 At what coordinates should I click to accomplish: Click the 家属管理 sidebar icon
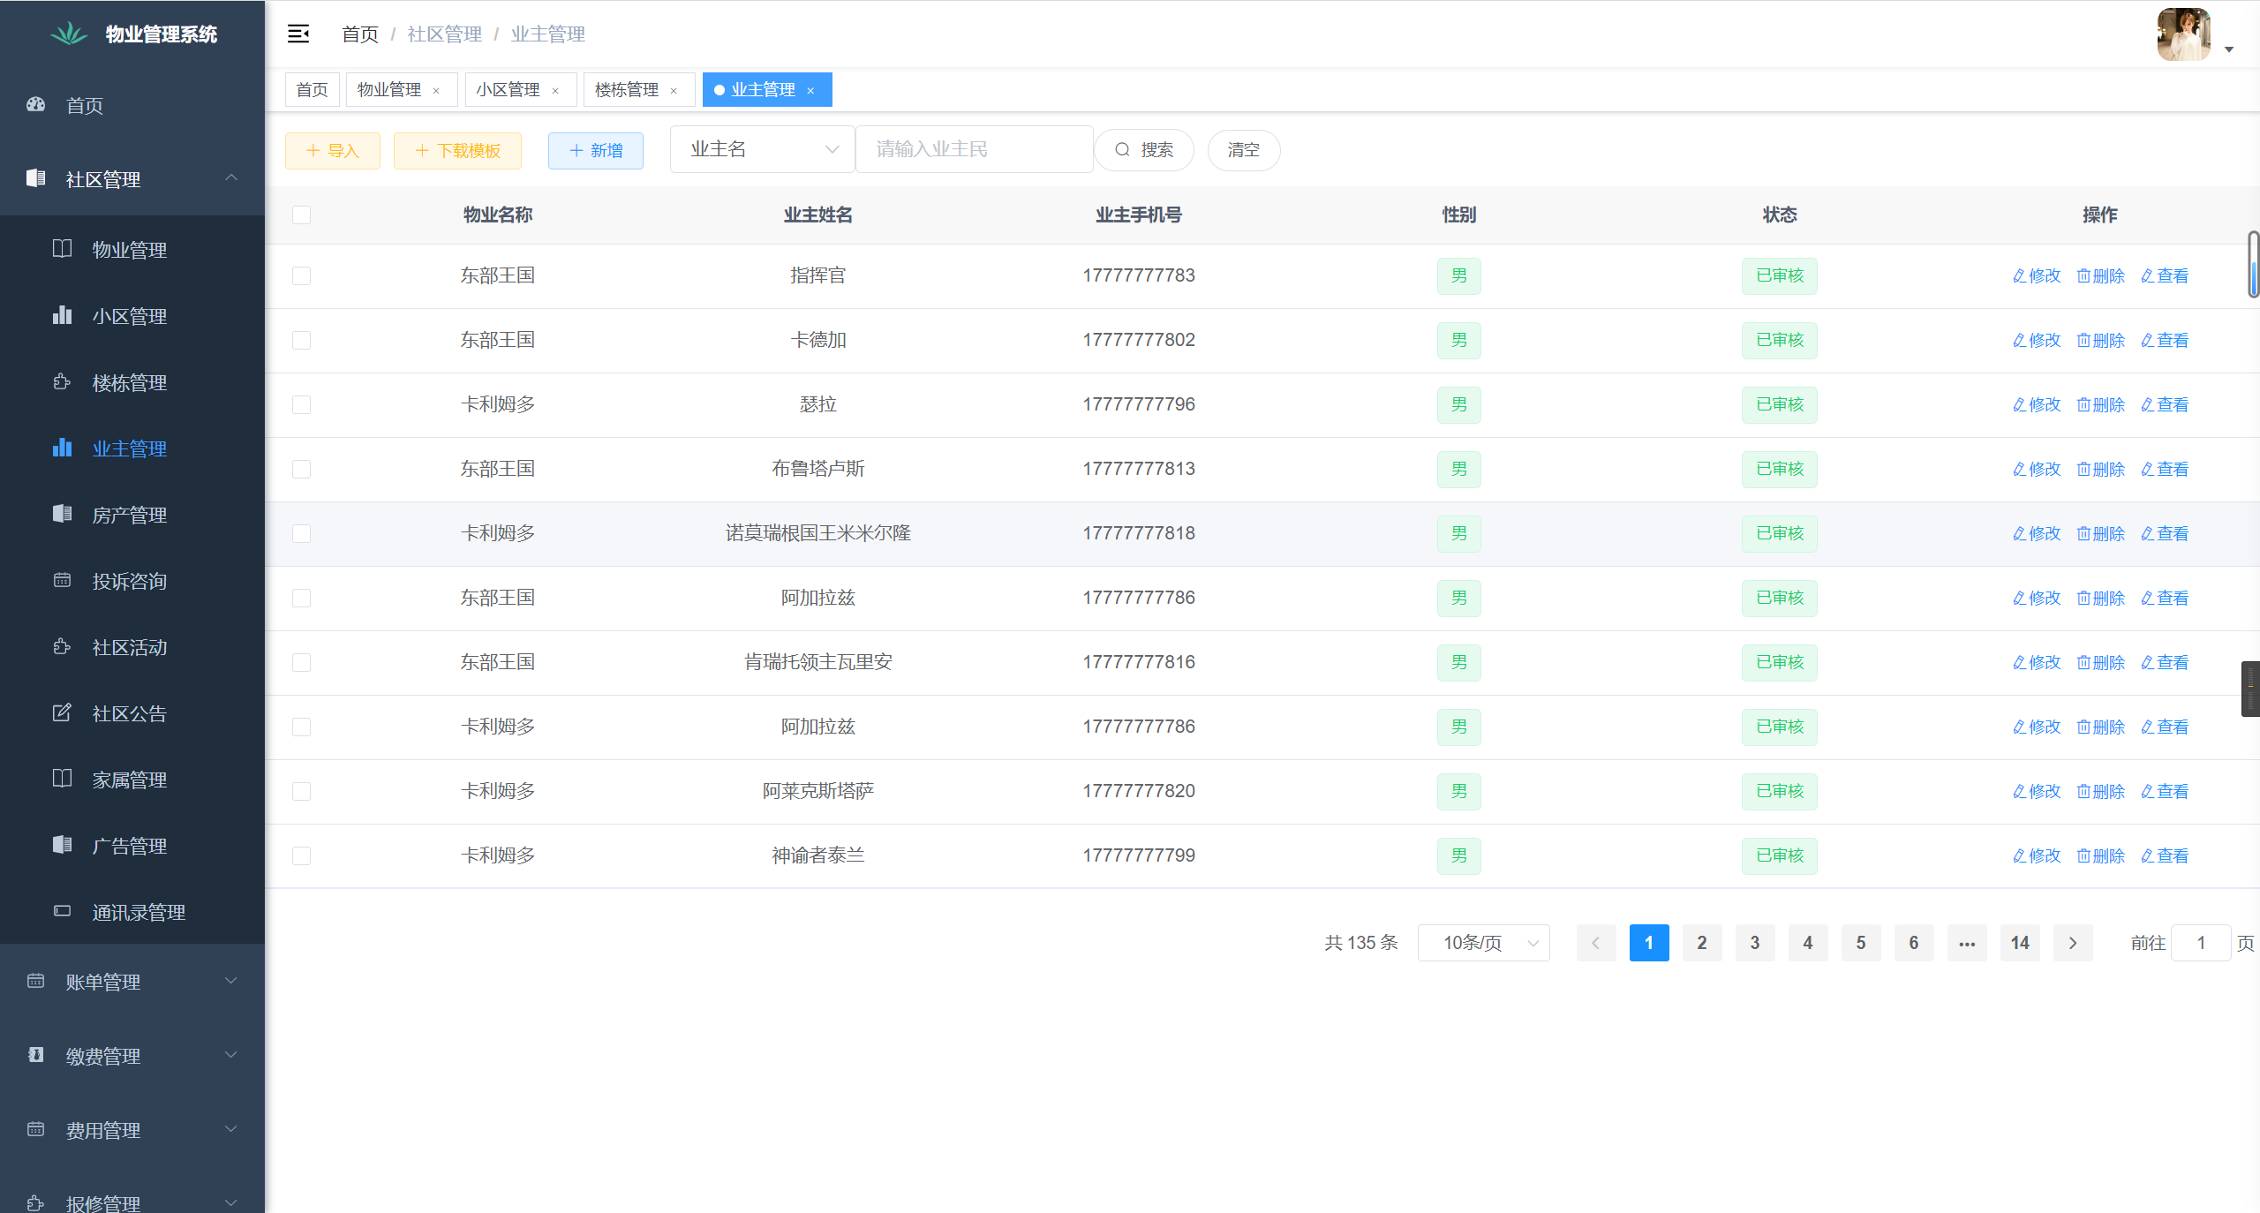click(x=62, y=779)
